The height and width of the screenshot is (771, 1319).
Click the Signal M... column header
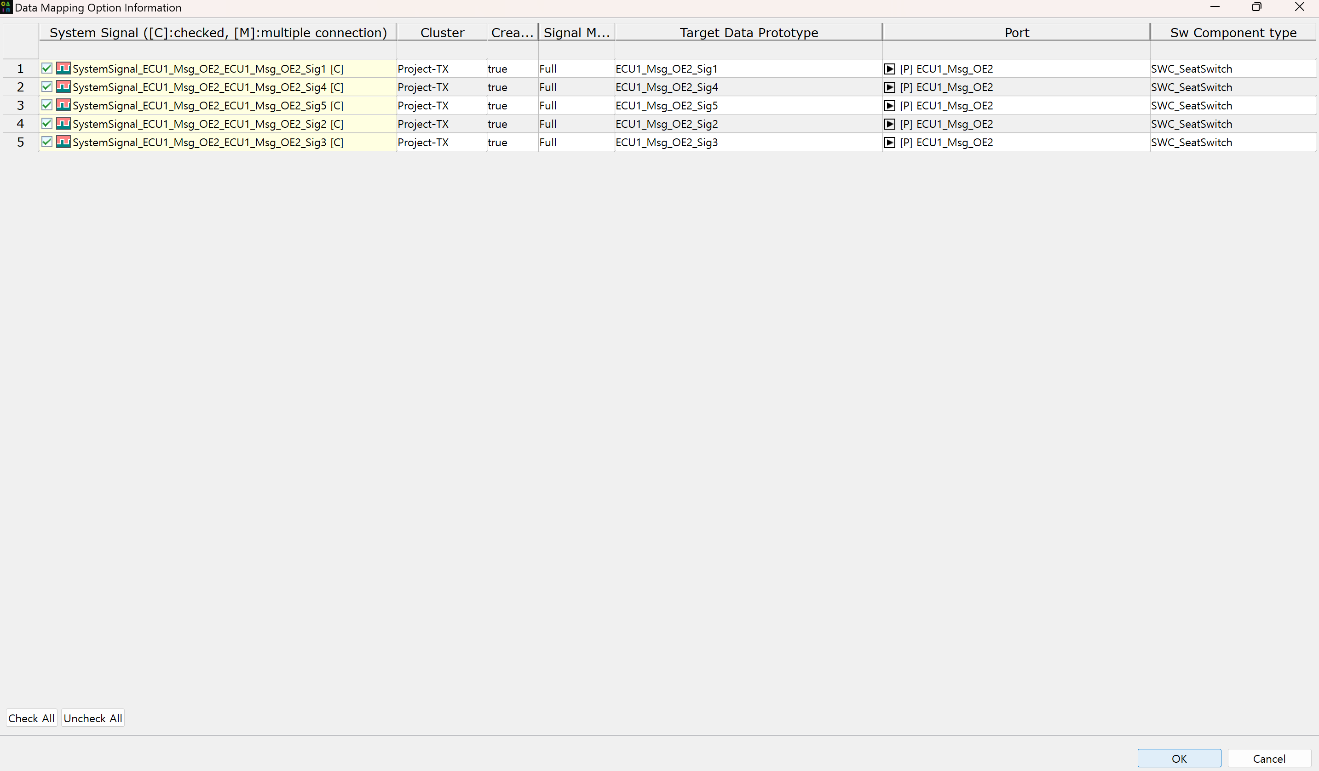coord(576,33)
